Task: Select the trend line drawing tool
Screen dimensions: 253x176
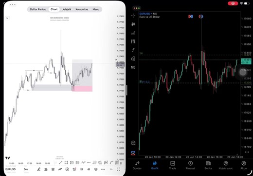Action: pyautogui.click(x=60, y=162)
